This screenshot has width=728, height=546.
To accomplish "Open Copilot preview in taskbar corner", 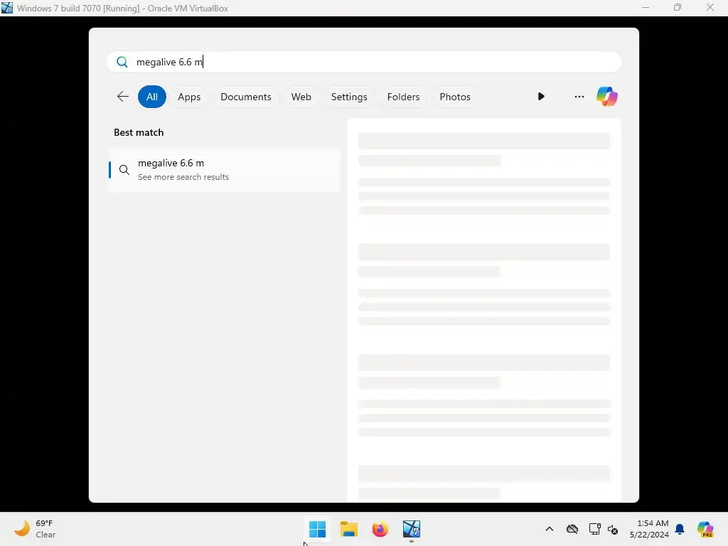I will 705,529.
